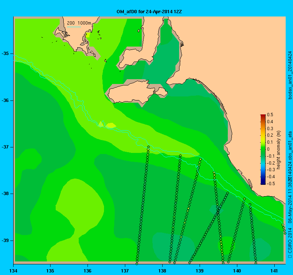Viewport: 293px width, 275px height.
Task: Click the -0.2 color bar tick label
Action: 271,163
